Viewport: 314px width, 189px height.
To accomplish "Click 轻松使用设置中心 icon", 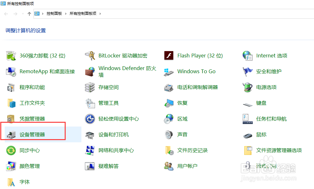I will [90, 119].
